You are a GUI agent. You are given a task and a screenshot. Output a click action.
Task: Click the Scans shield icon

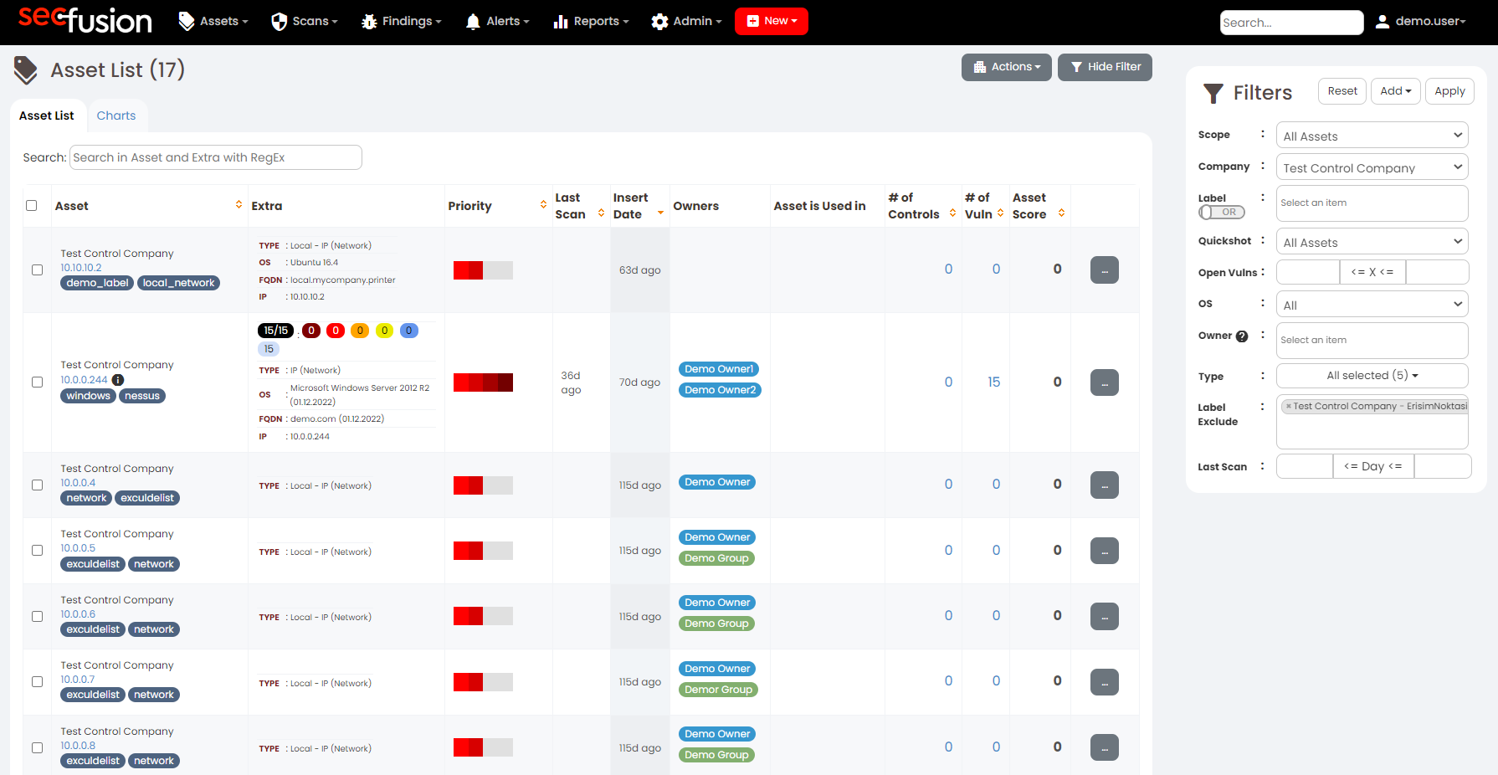point(280,22)
